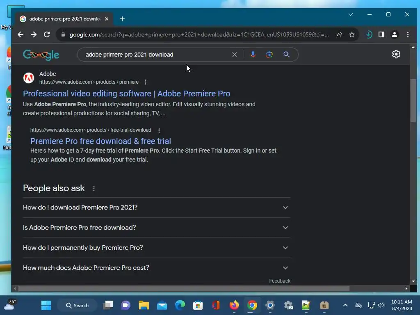Open the weather widget showing 75°
This screenshot has height=315, width=420.
(9, 305)
